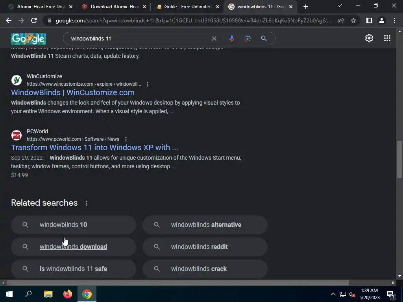The width and height of the screenshot is (403, 302).
Task: Clear the Google search box
Action: (x=214, y=39)
